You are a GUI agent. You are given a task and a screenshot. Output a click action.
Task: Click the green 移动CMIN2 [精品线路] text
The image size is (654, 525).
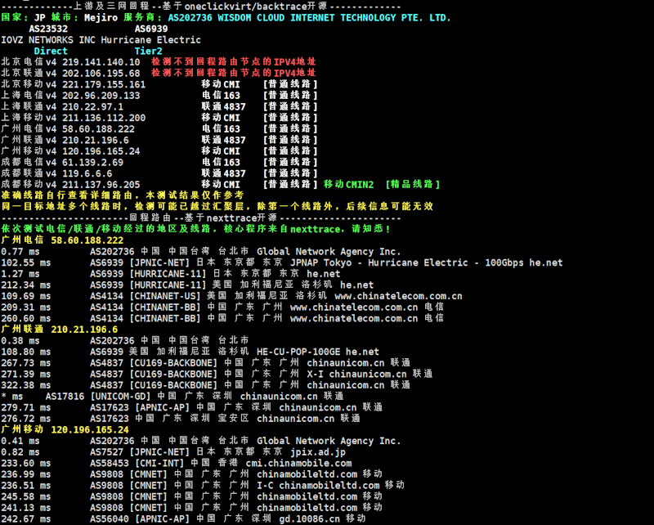(x=382, y=184)
